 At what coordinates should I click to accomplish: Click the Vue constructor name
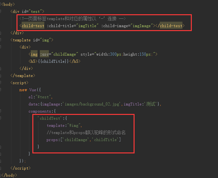(33, 90)
